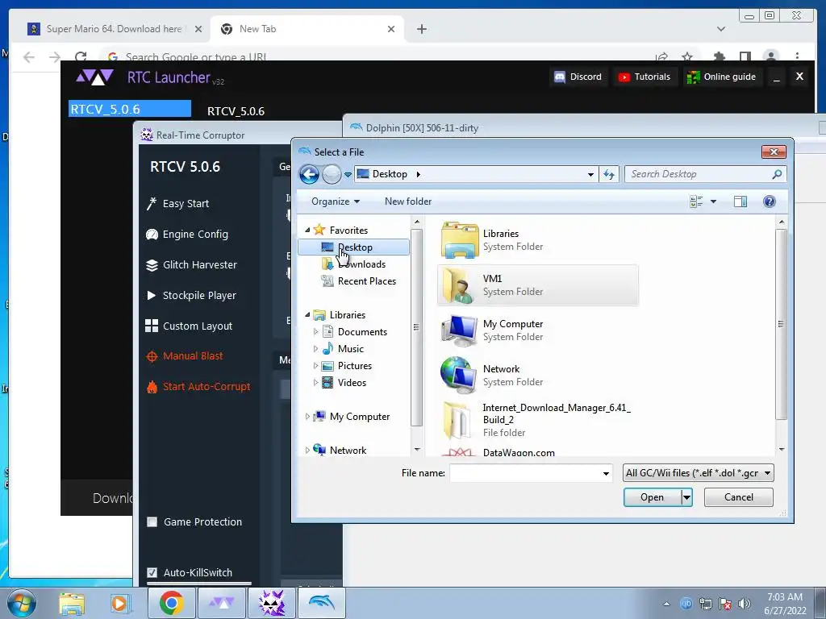Open Chrome from the taskbar
826x619 pixels.
[171, 603]
